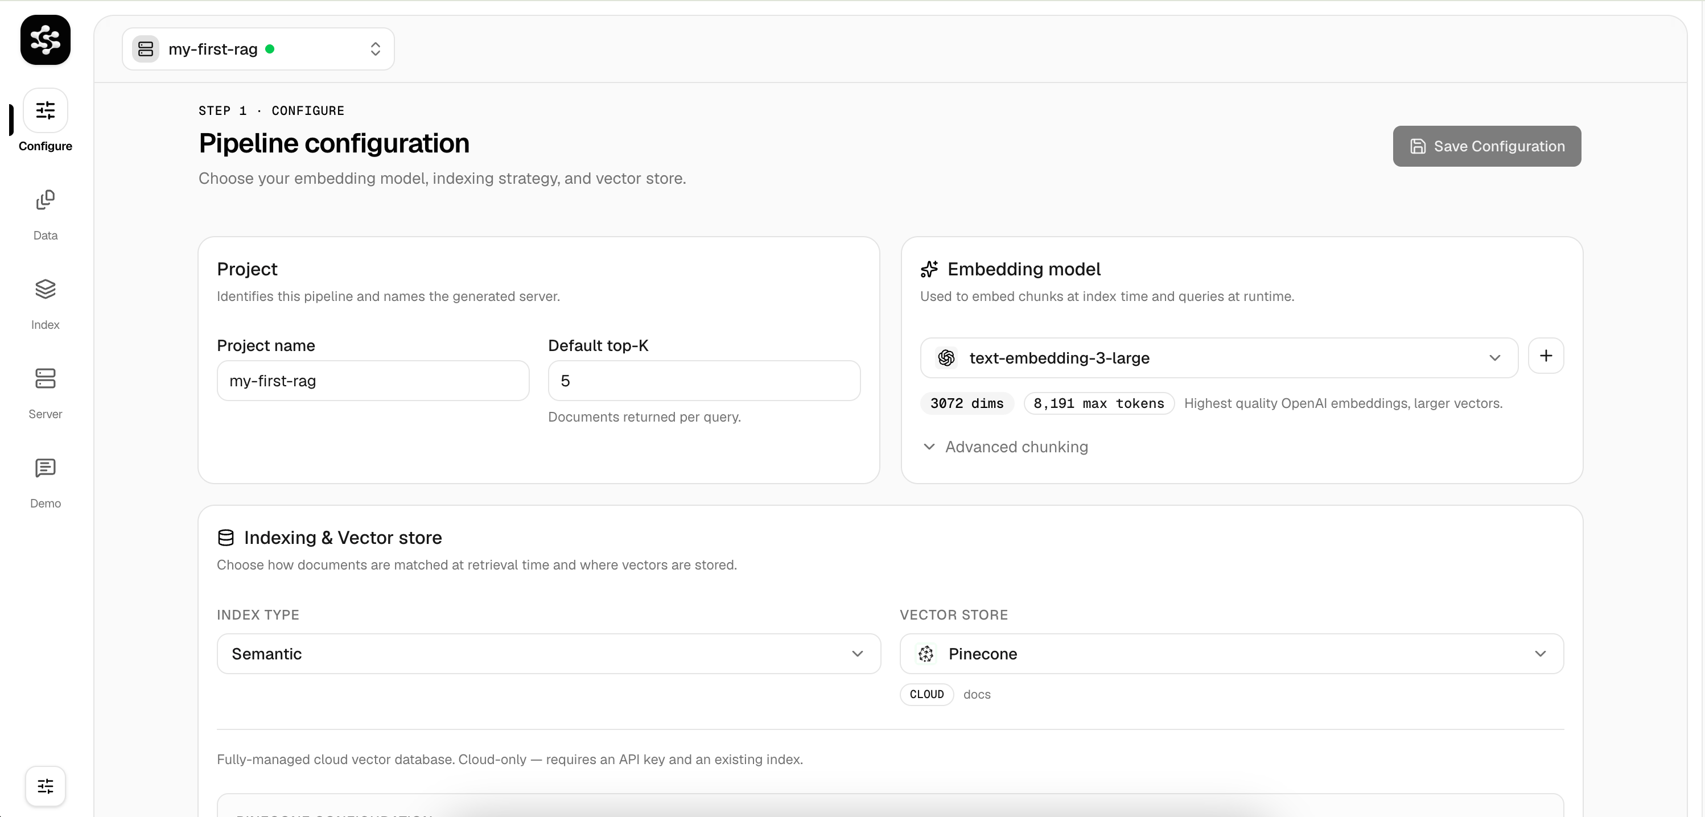Click 'Fully-managed cloud vector database' description
The image size is (1705, 817).
tap(510, 760)
